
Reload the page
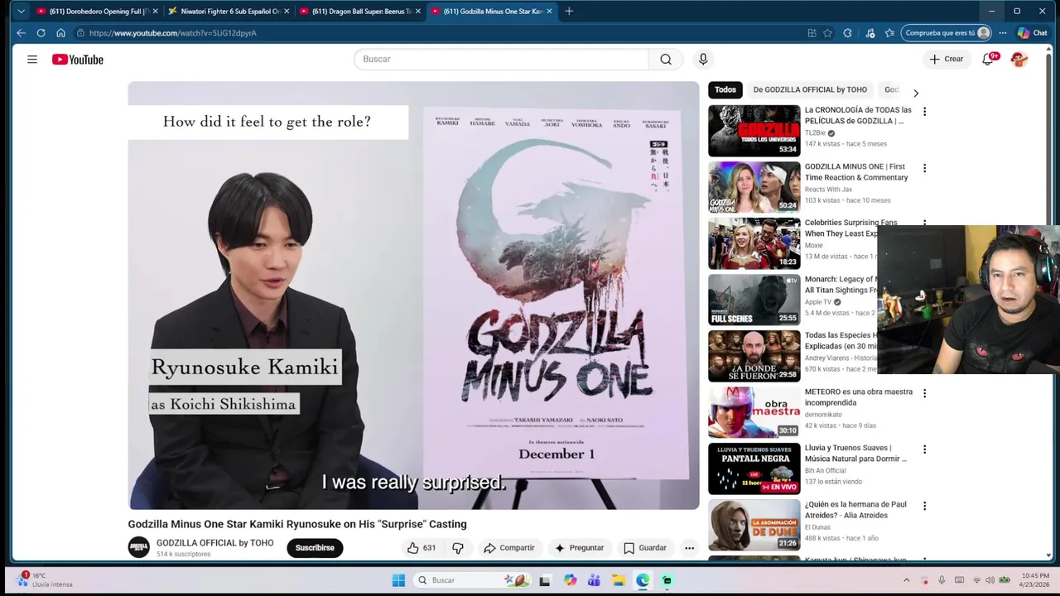[x=41, y=33]
